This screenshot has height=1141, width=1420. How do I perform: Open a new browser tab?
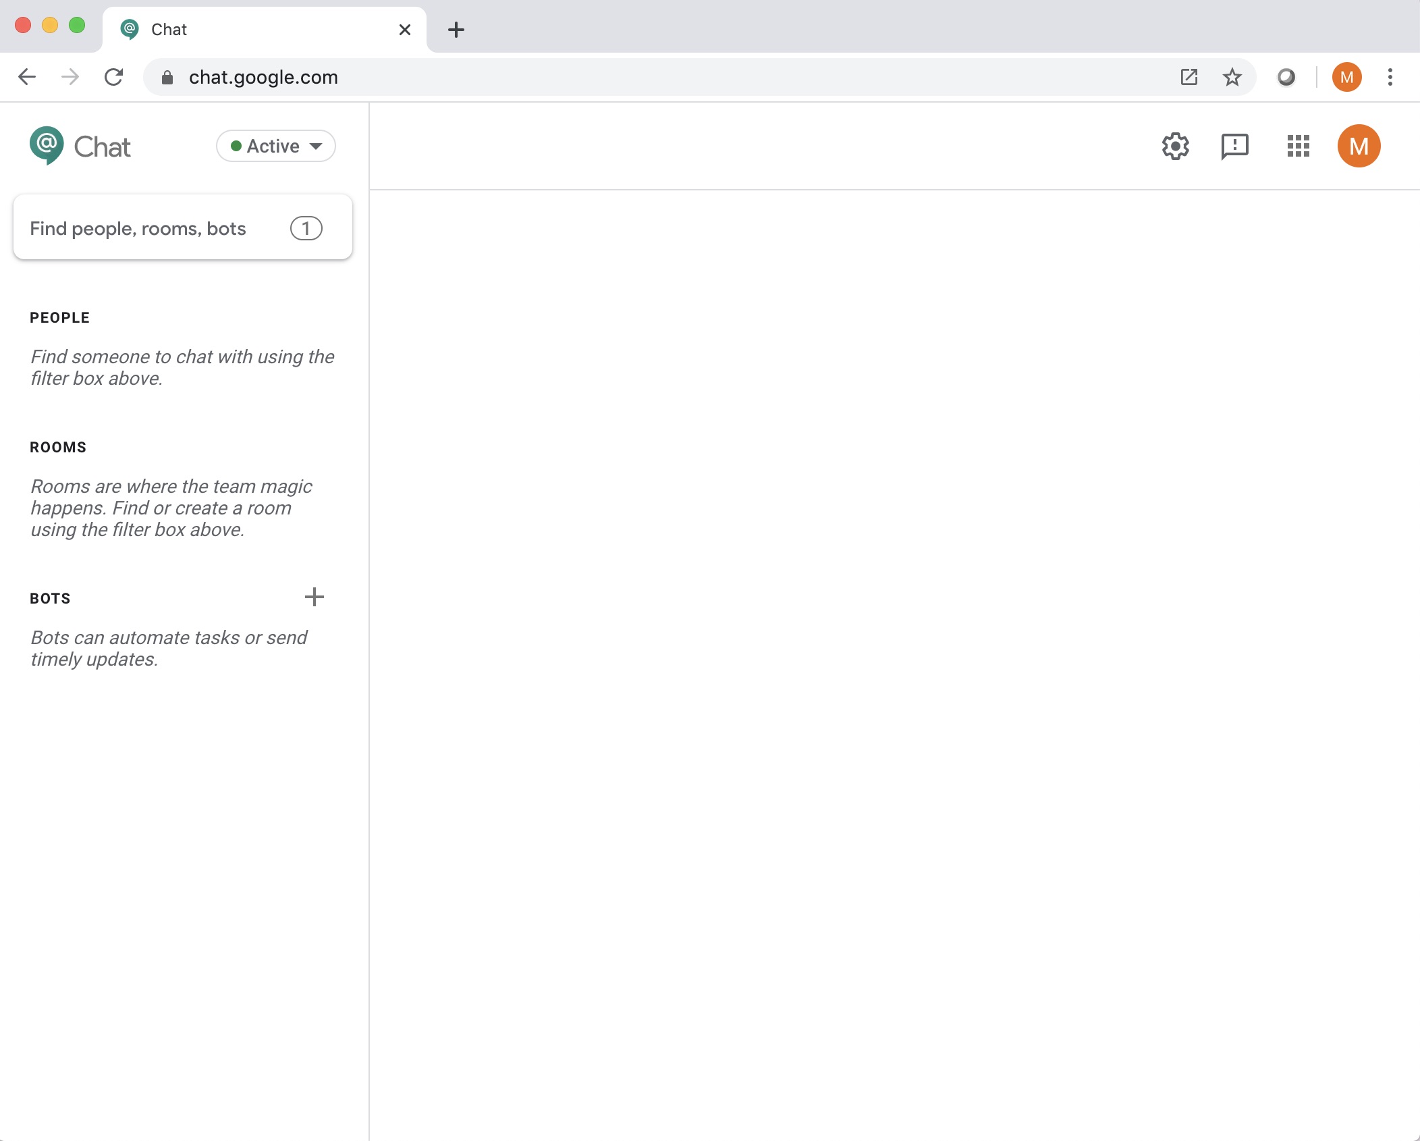456,30
